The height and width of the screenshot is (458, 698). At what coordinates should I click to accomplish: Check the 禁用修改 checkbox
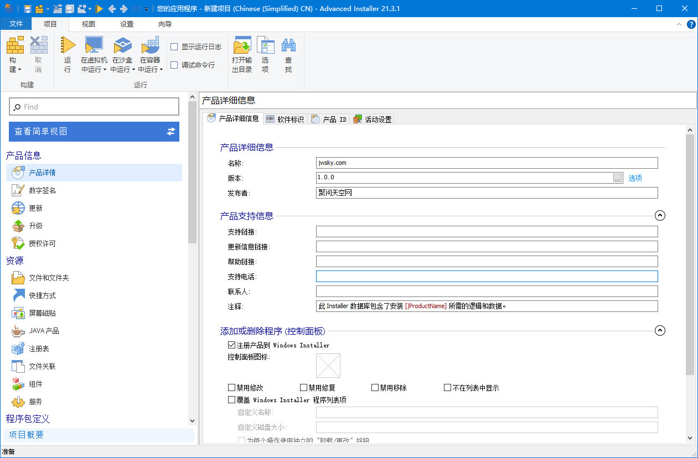coord(232,388)
